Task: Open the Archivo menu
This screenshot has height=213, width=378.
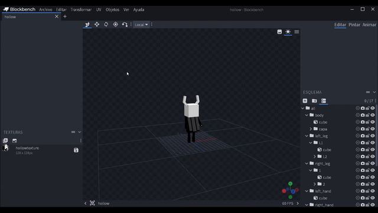Action: [x=45, y=9]
